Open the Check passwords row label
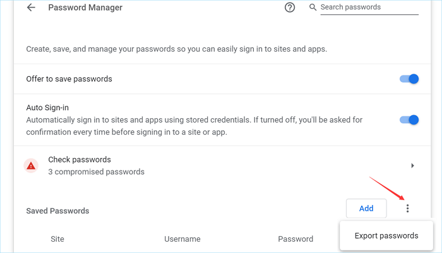Viewport: 442px width, 253px height. pyautogui.click(x=80, y=160)
